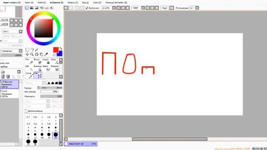This screenshot has height=150, width=267.
Task: Toggle the RGB sliders panel
Action: [x=32, y=8]
